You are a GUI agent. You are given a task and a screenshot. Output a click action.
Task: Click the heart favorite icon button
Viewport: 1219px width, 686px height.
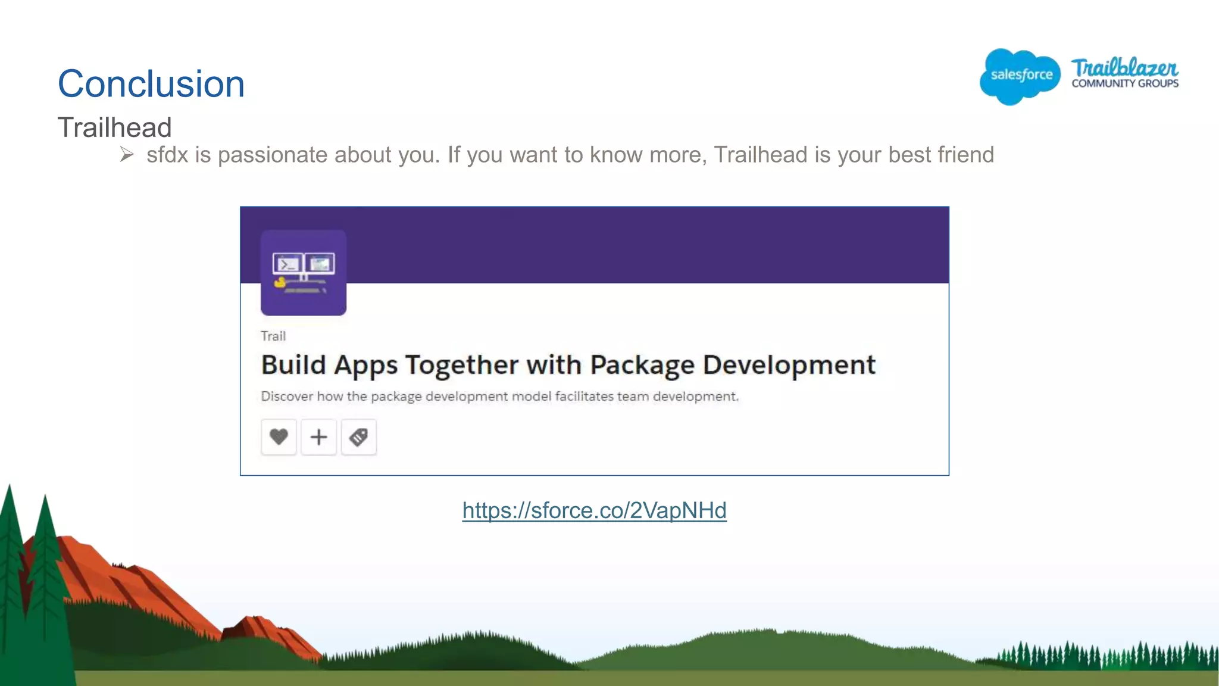click(x=279, y=437)
